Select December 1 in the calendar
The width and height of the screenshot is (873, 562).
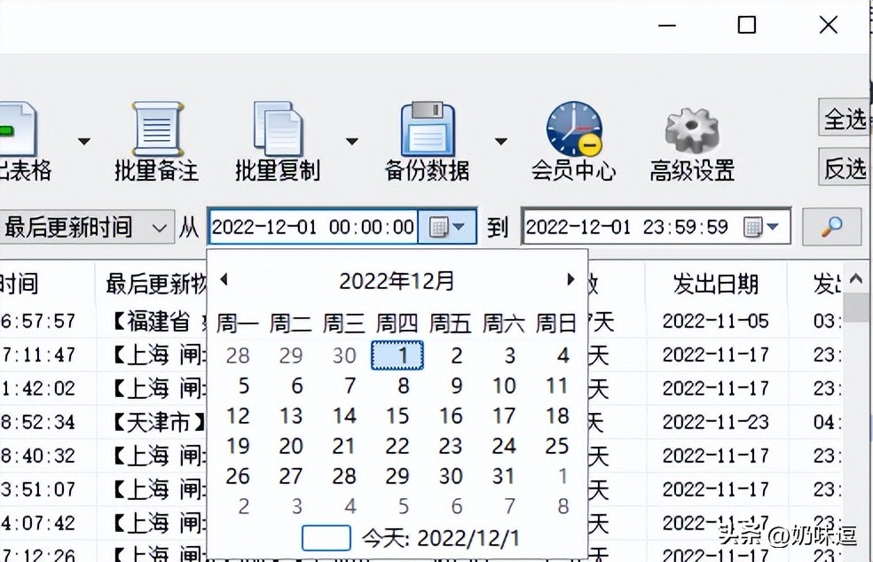click(x=398, y=355)
